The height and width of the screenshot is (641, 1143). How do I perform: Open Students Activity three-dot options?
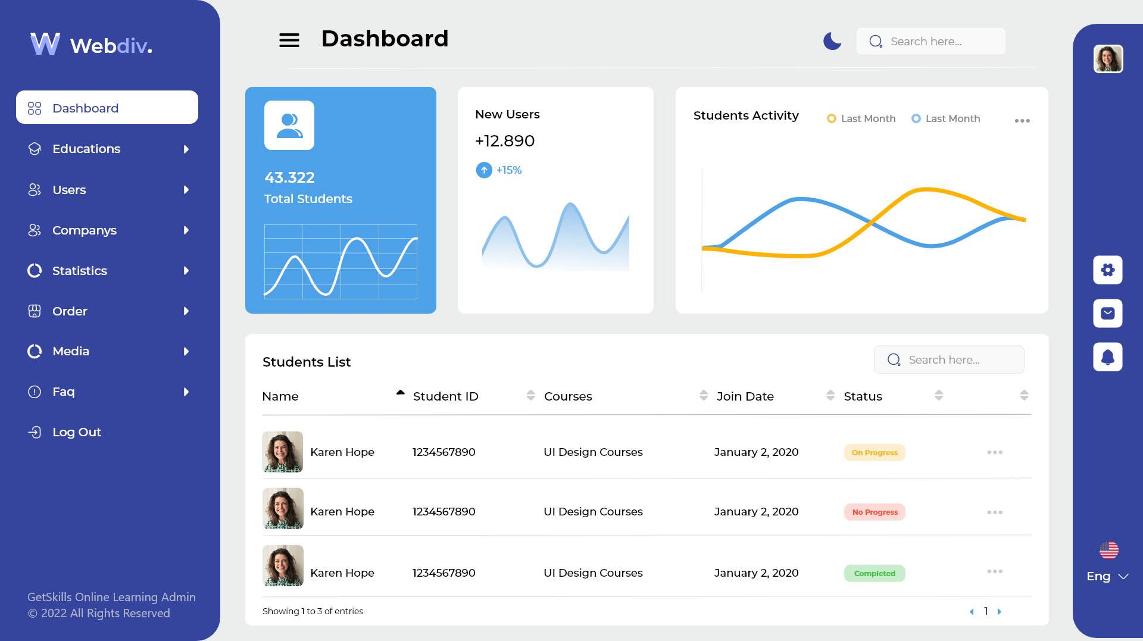click(x=1022, y=121)
